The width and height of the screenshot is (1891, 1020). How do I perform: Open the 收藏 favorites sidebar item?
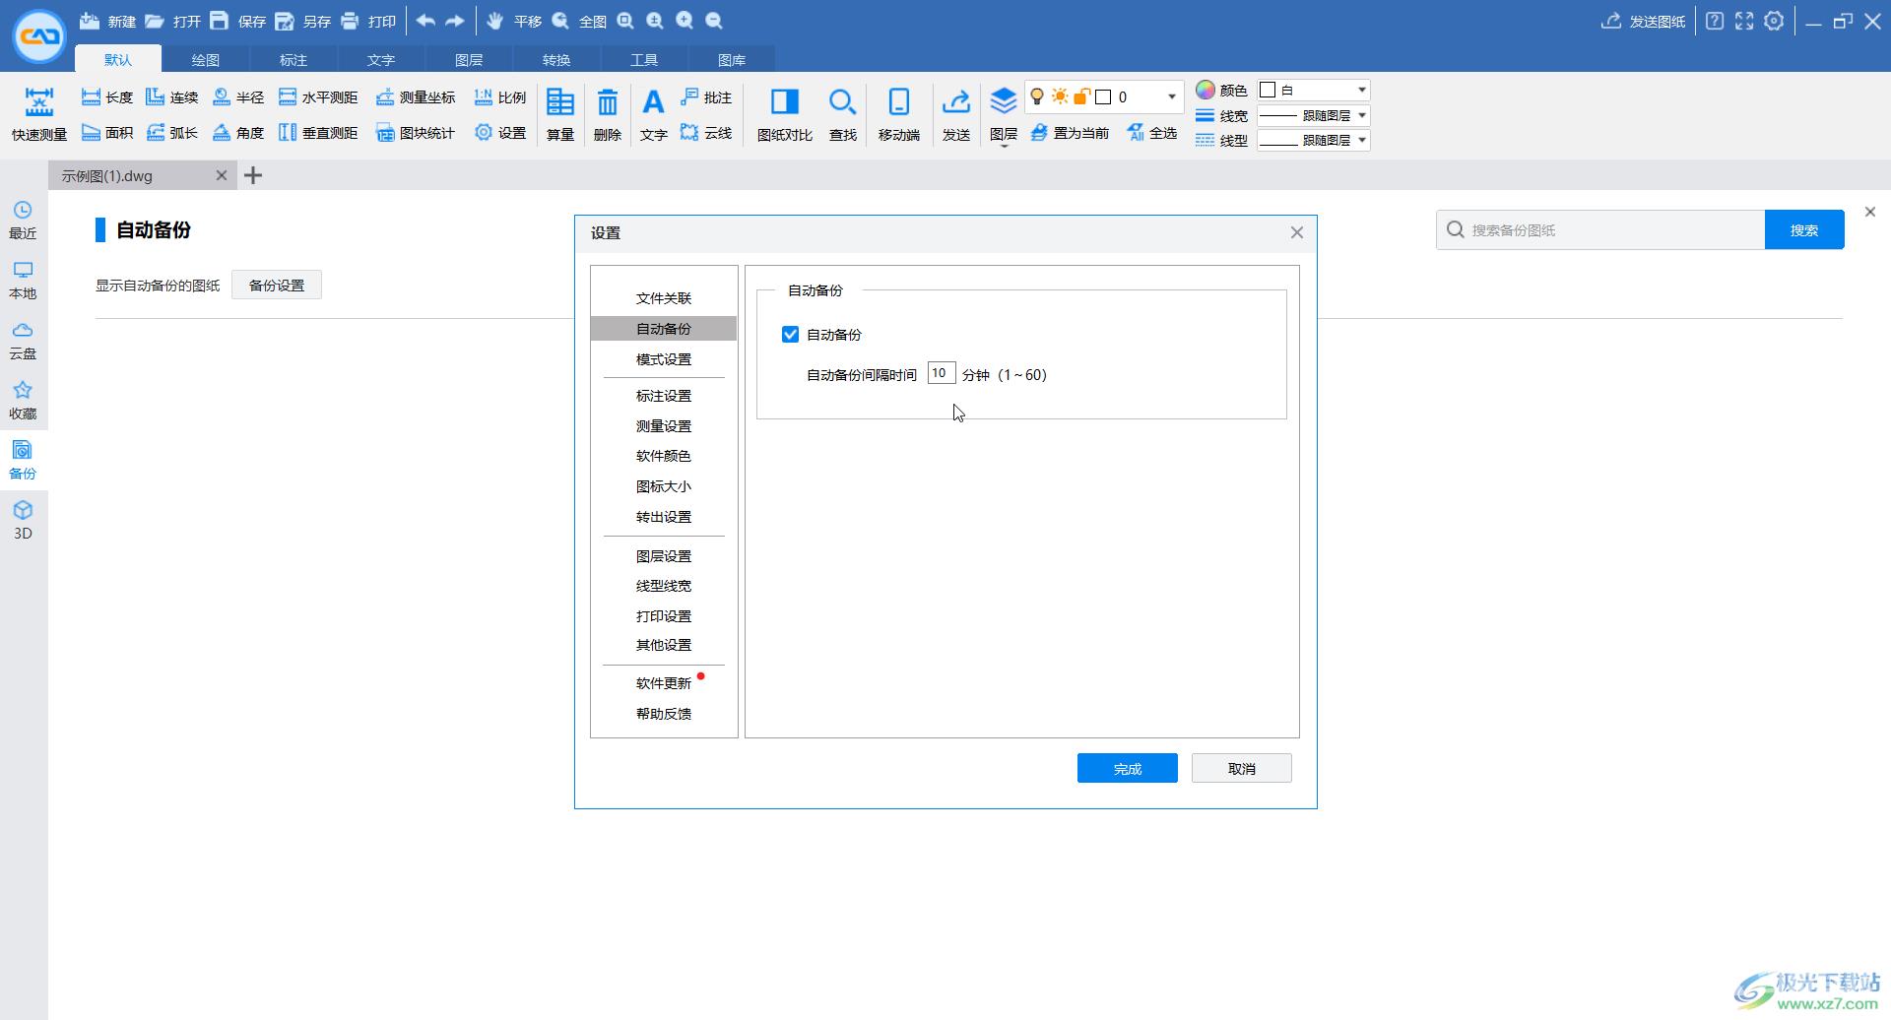tap(23, 400)
